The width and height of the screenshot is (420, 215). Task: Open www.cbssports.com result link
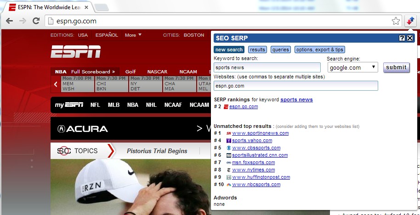[256, 148]
